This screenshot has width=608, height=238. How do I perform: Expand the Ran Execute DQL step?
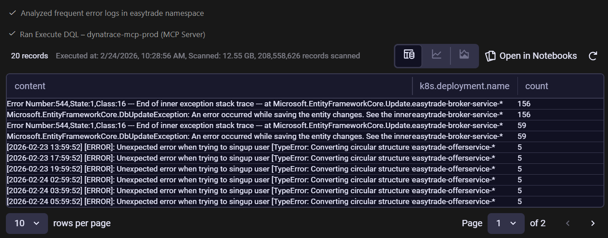pyautogui.click(x=113, y=34)
